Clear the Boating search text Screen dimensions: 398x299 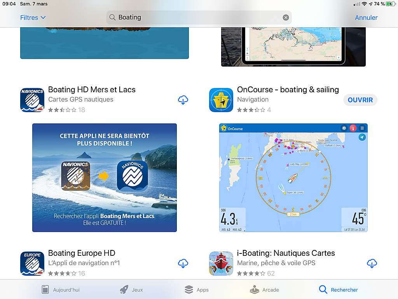286,18
